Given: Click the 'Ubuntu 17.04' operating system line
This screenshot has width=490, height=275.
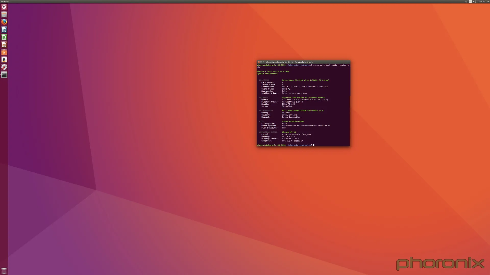Looking at the screenshot, I should tap(289, 132).
